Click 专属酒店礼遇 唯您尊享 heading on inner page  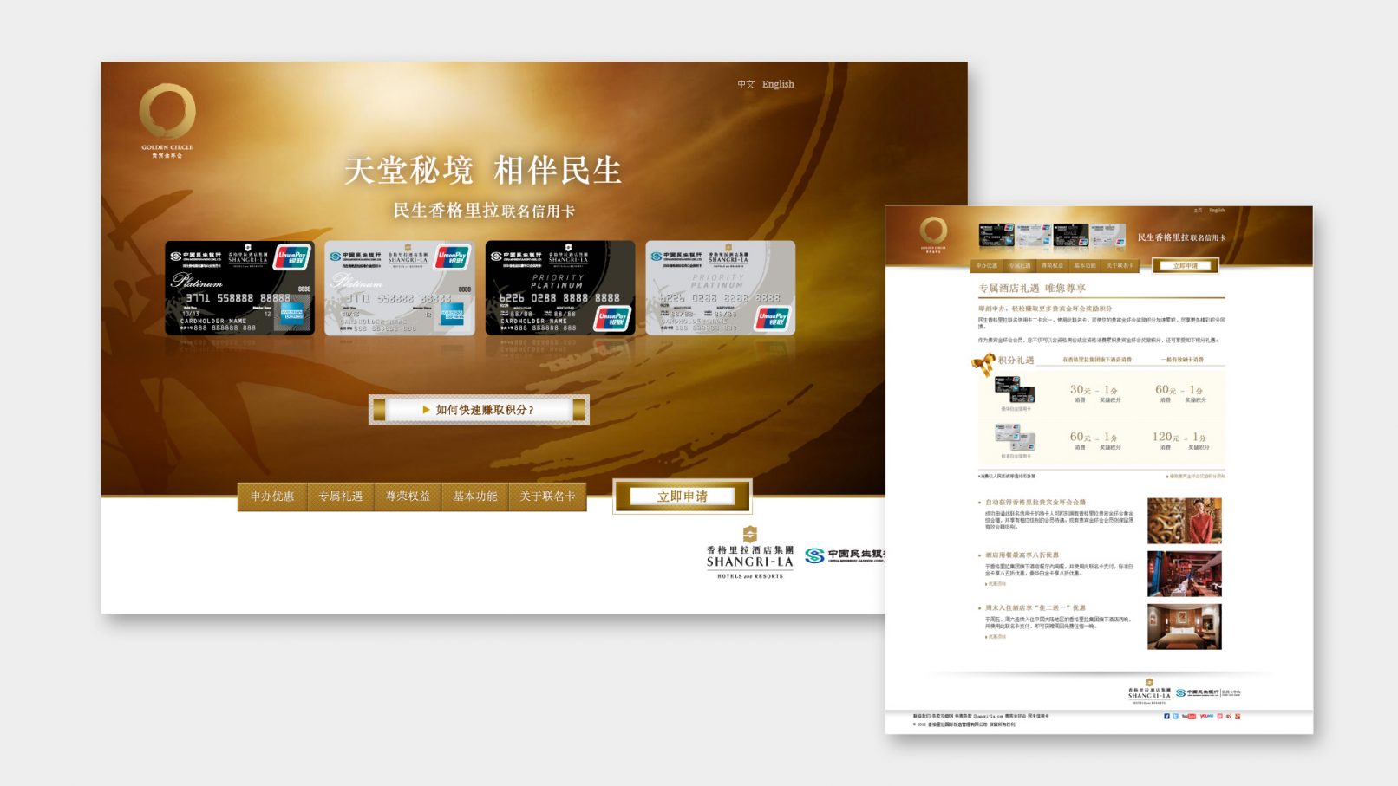pyautogui.click(x=1032, y=288)
